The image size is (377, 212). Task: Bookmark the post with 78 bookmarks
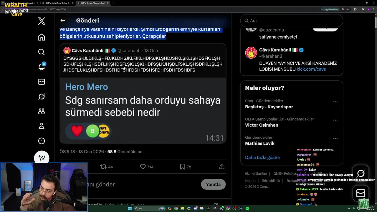coord(186,167)
